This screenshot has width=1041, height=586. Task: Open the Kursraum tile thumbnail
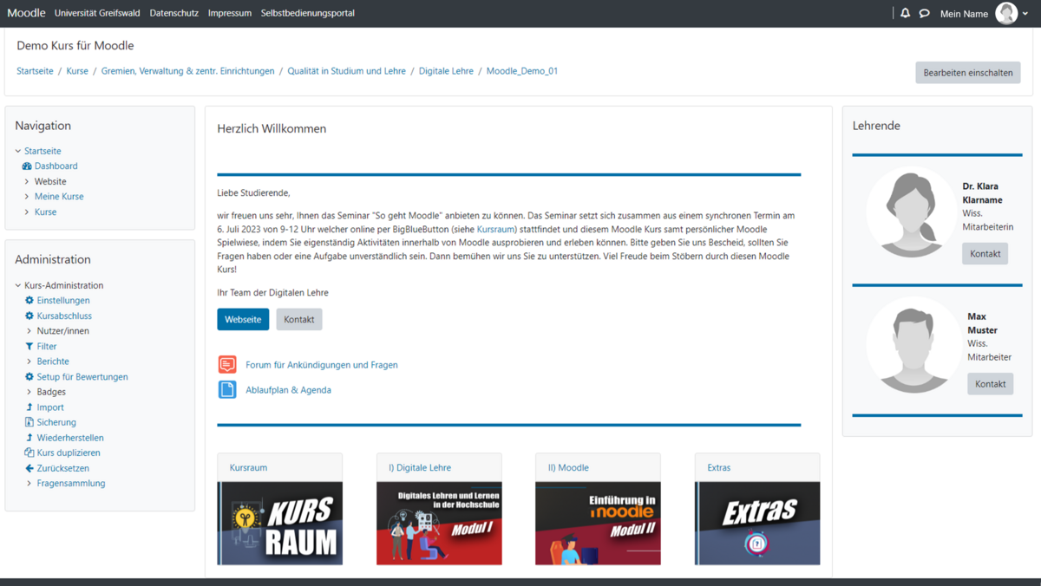279,523
